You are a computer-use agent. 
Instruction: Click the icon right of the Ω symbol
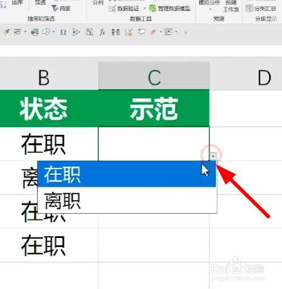(76, 32)
